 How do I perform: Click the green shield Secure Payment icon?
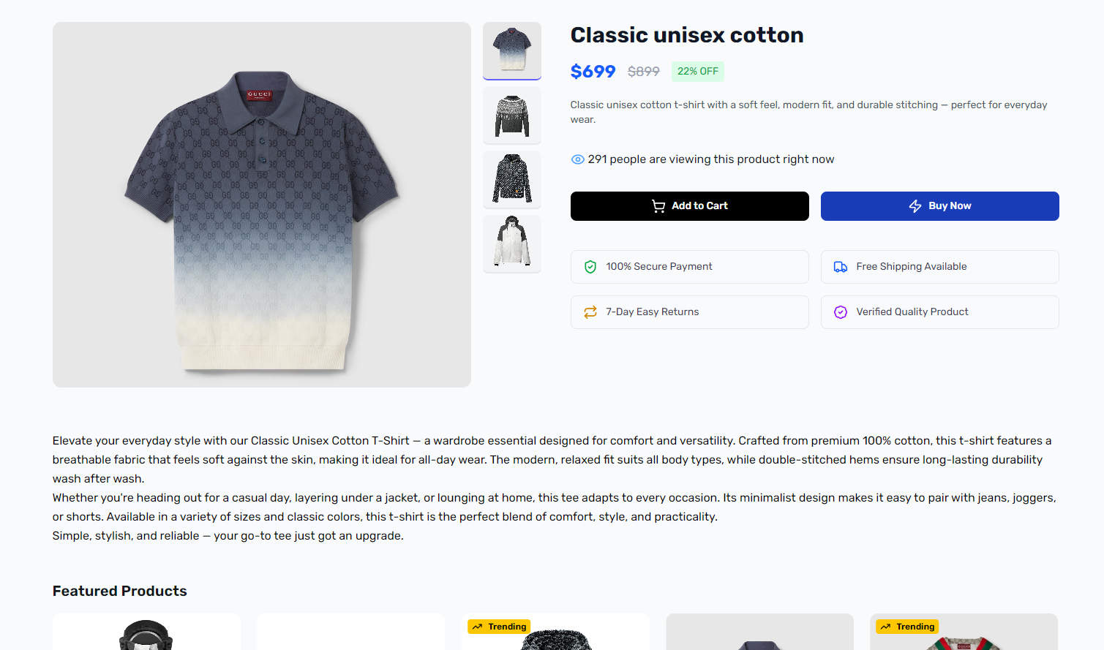tap(590, 267)
